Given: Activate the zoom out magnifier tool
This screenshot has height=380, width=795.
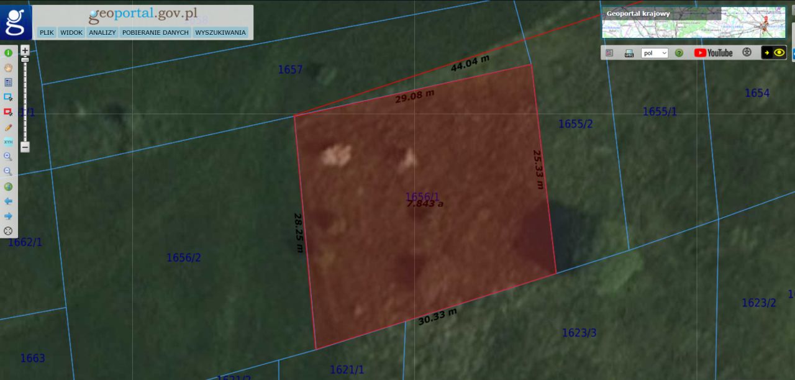Looking at the screenshot, I should [8, 171].
